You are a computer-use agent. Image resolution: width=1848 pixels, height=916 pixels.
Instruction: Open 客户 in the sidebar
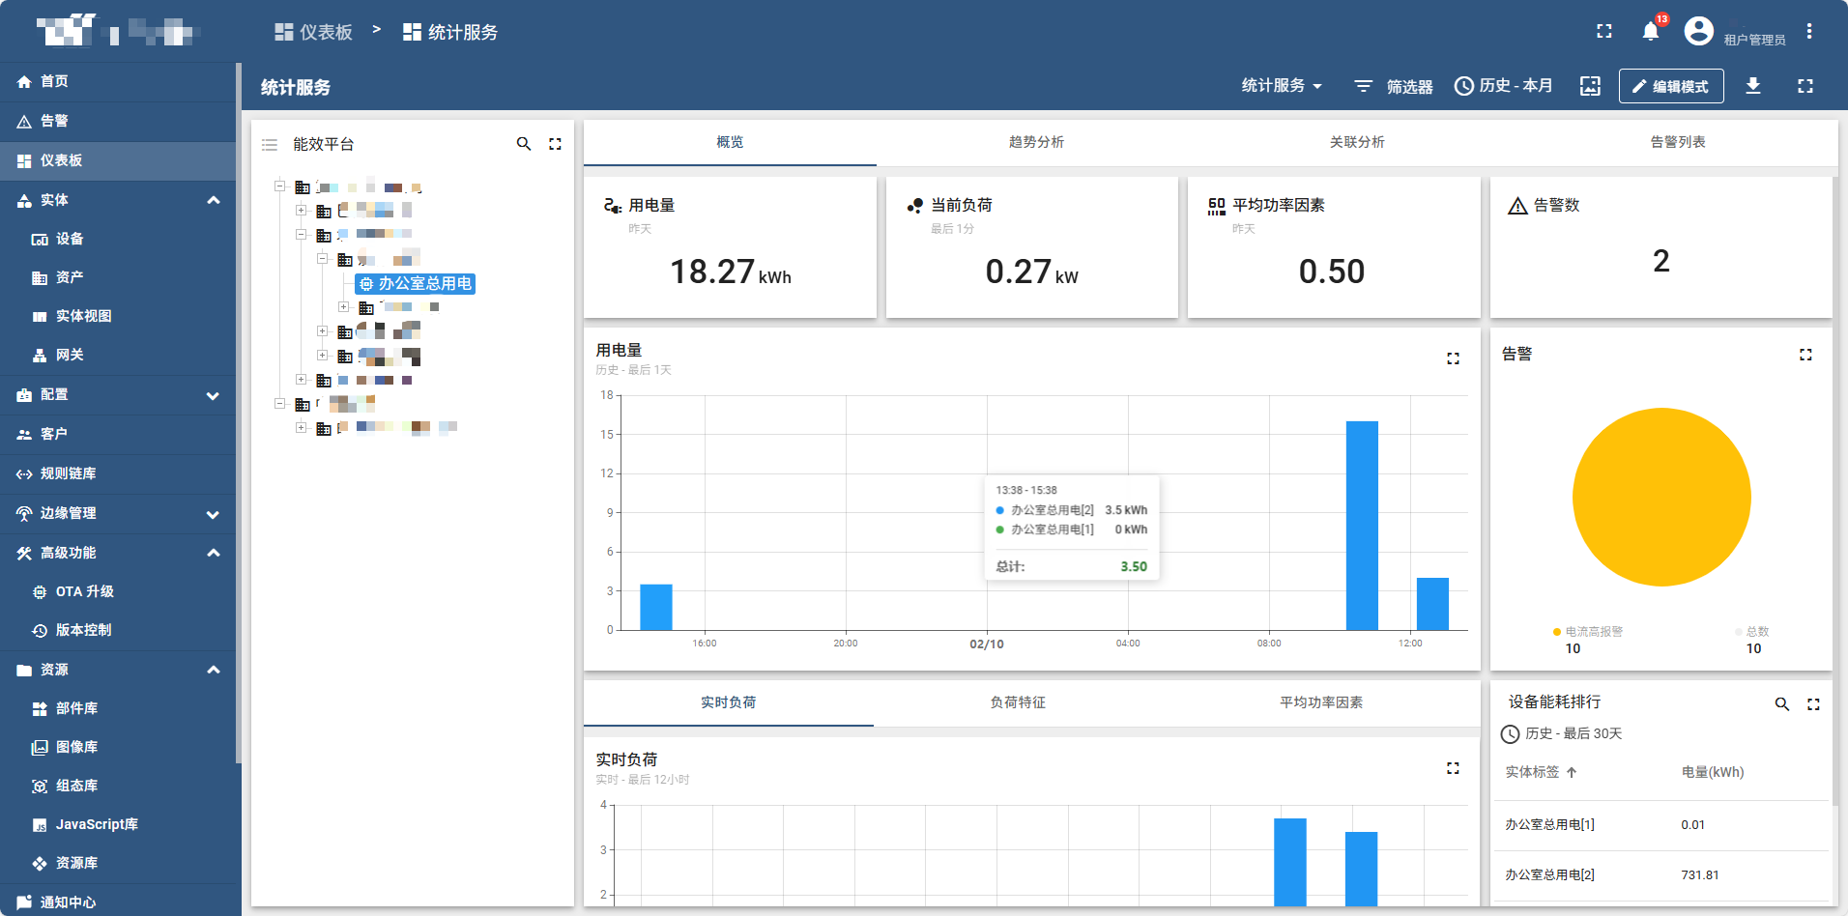tap(118, 435)
